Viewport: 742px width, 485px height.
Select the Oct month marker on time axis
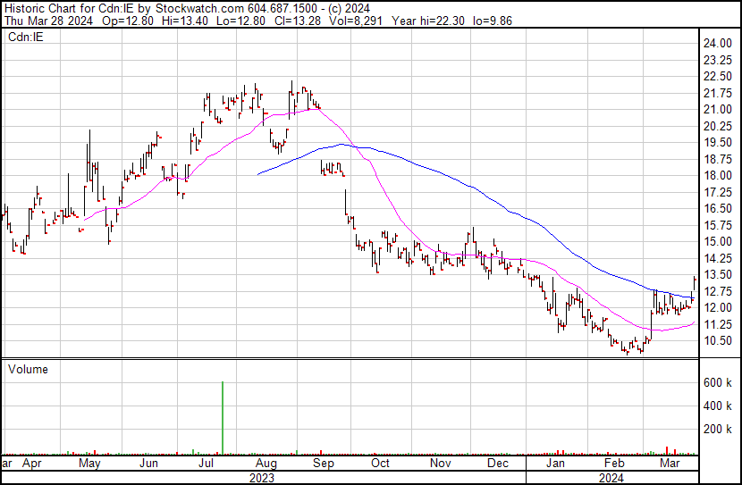click(380, 464)
